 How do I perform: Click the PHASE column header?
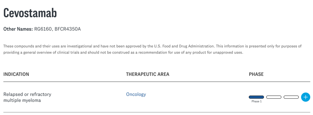click(x=256, y=74)
